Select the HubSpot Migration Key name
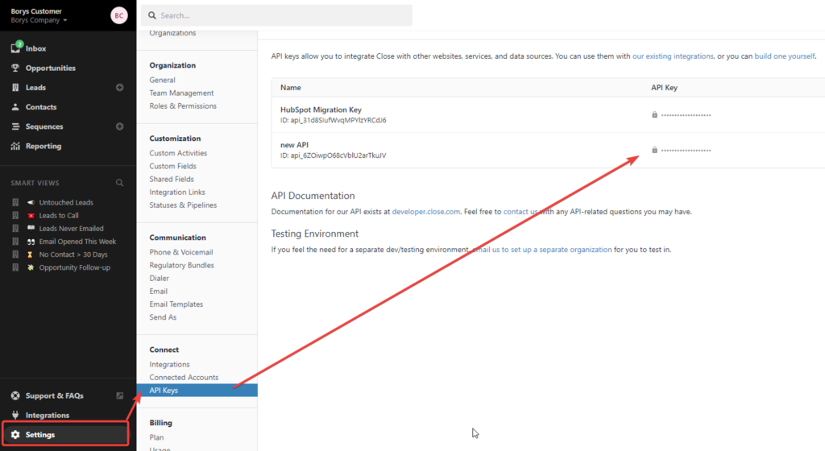The height and width of the screenshot is (451, 825). tap(321, 110)
